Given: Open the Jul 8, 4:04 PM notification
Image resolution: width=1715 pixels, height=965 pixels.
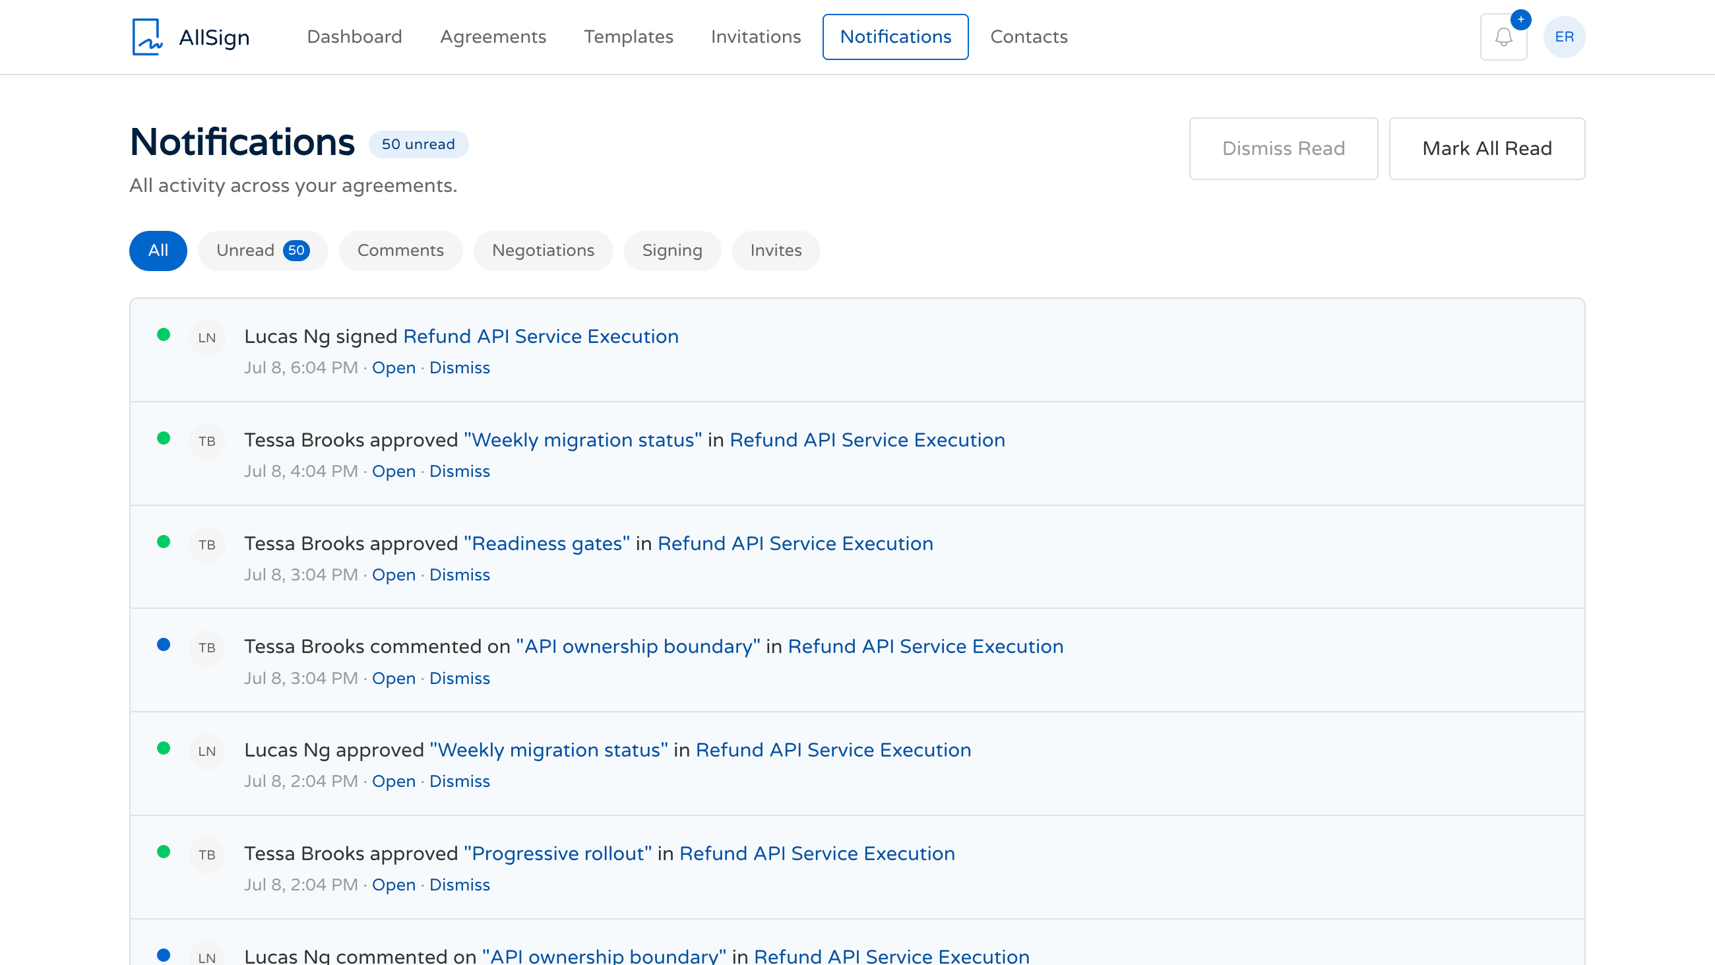Looking at the screenshot, I should point(394,471).
